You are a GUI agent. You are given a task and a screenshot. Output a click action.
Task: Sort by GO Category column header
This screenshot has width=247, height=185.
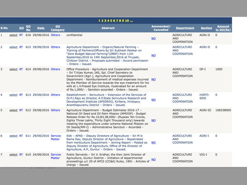click(58, 28)
